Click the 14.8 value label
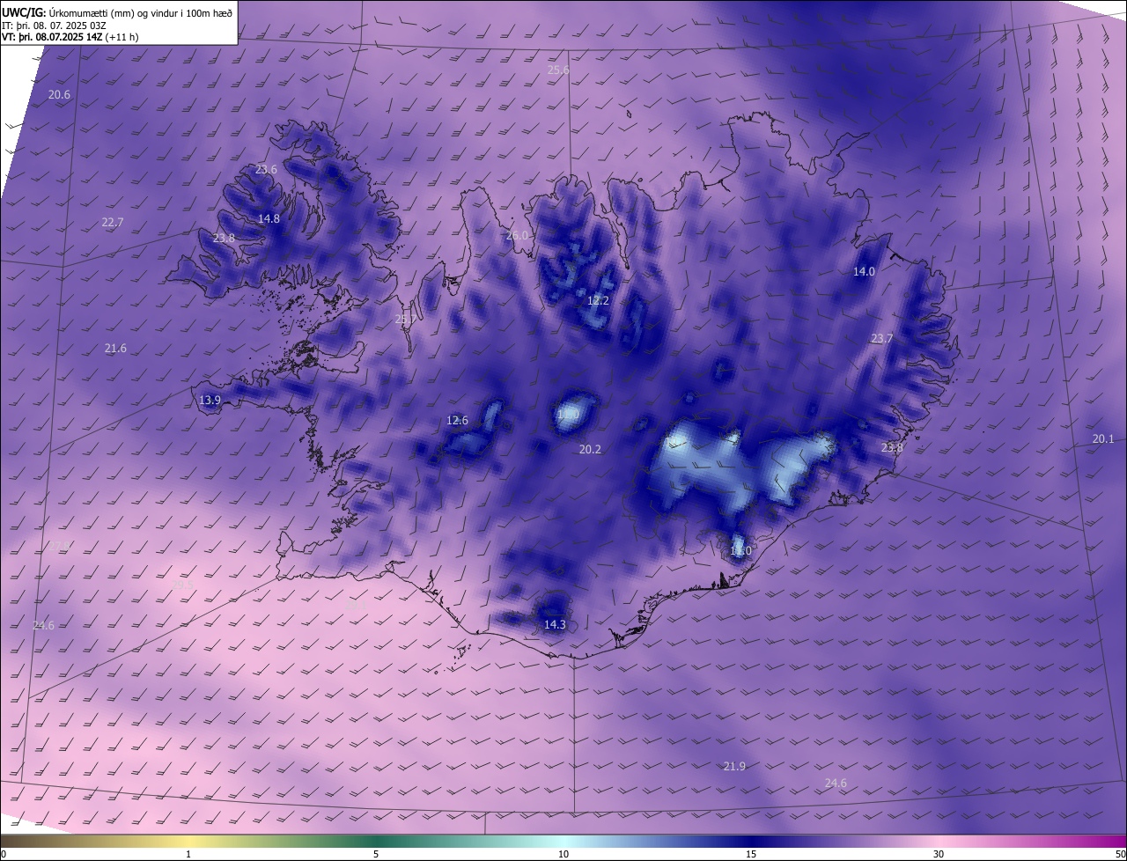1127x861 pixels. [269, 219]
